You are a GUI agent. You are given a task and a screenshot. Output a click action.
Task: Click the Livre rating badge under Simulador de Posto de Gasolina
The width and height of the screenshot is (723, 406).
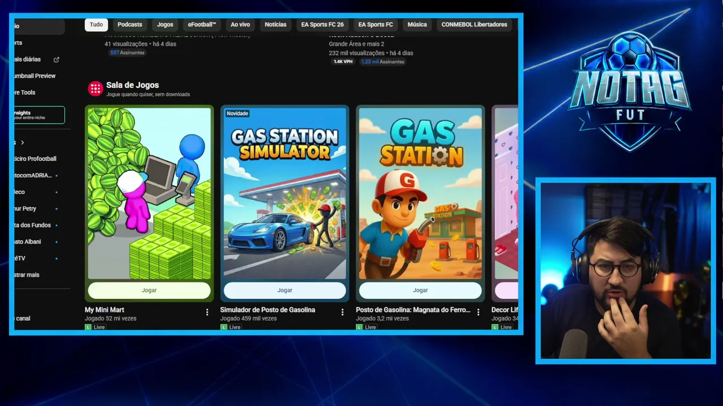[231, 327]
